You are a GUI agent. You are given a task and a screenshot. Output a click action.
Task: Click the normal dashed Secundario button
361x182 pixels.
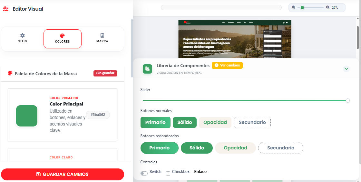[252, 122]
